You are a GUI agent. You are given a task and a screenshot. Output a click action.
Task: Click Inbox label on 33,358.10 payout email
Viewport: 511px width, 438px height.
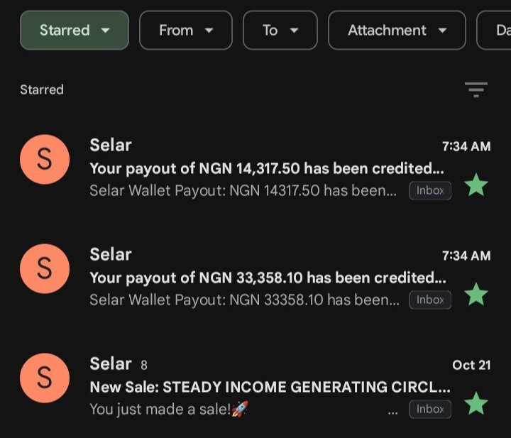pos(430,300)
